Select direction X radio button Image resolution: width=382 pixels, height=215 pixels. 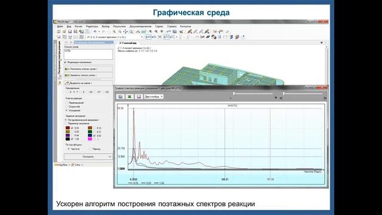[67, 92]
